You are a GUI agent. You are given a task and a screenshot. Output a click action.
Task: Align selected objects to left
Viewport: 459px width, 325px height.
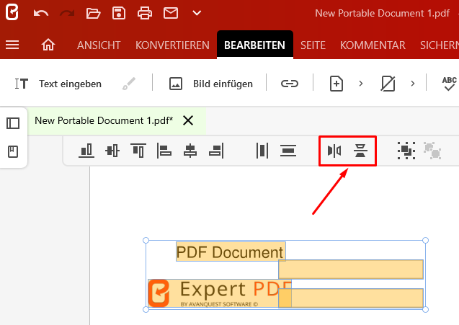click(x=164, y=151)
